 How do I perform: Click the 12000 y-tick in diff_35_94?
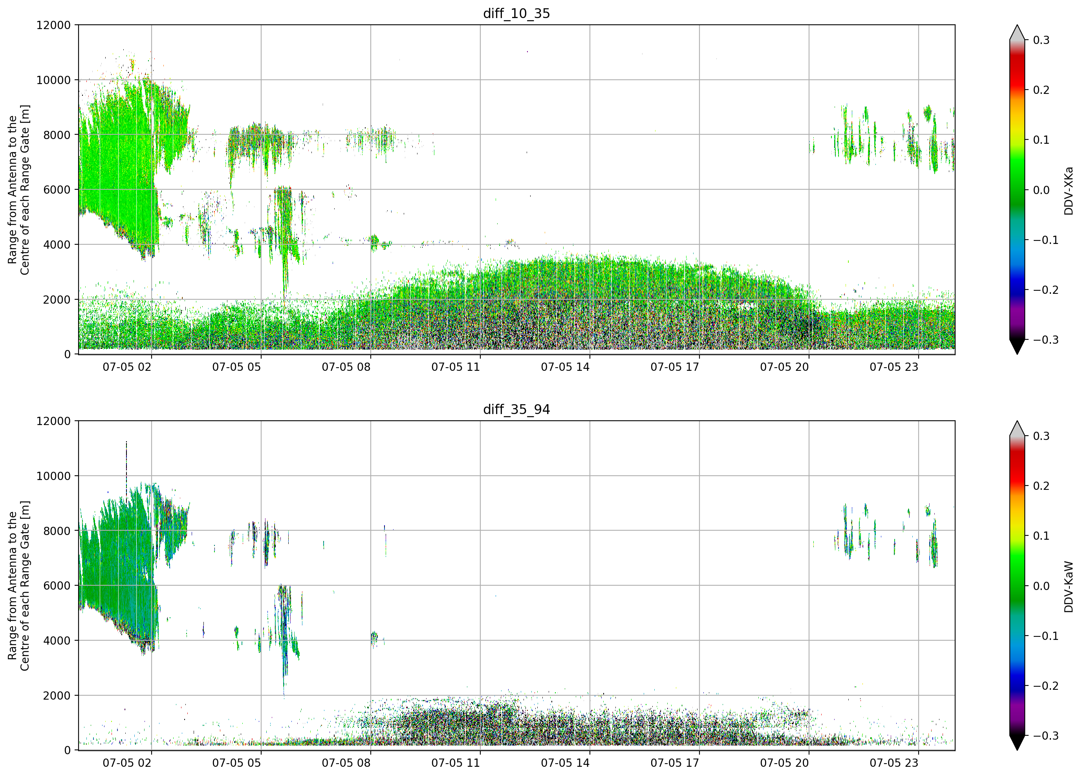click(53, 421)
